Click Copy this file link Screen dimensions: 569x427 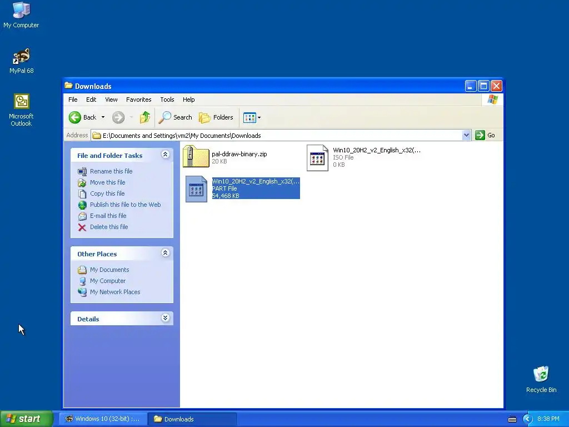coord(107,194)
